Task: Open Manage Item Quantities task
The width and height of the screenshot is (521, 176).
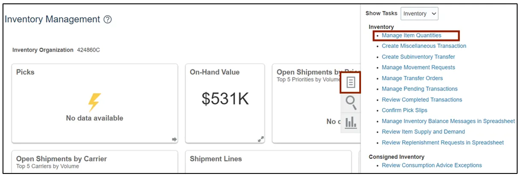Action: [x=411, y=35]
